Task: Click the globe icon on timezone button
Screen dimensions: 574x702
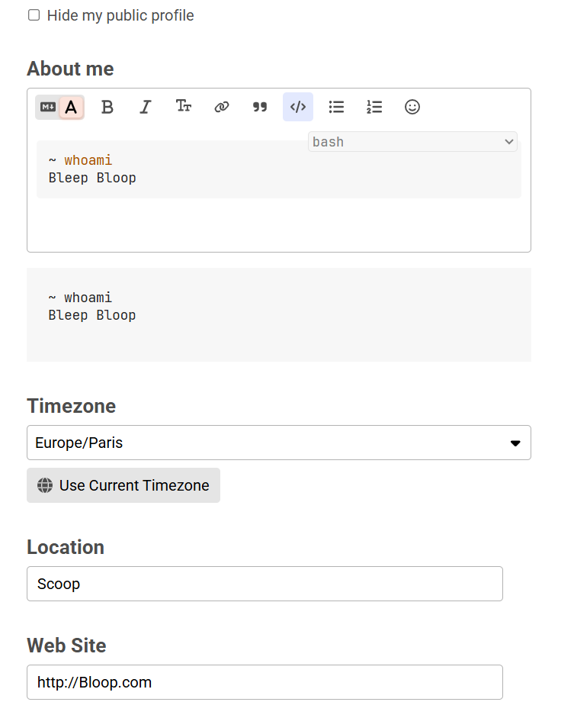Action: pyautogui.click(x=45, y=485)
